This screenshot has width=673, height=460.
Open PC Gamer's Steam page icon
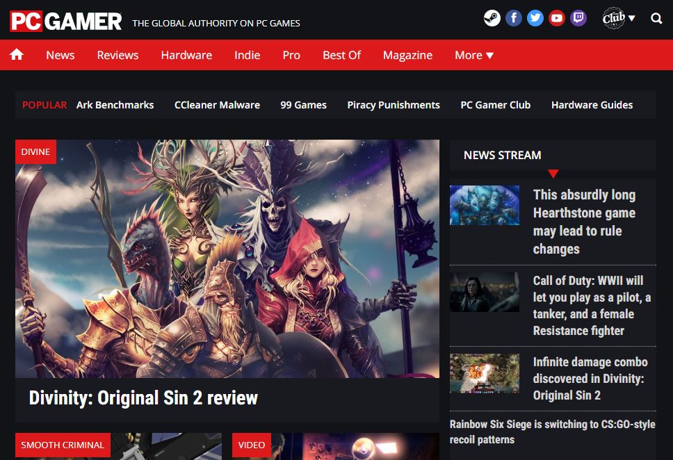pyautogui.click(x=492, y=18)
